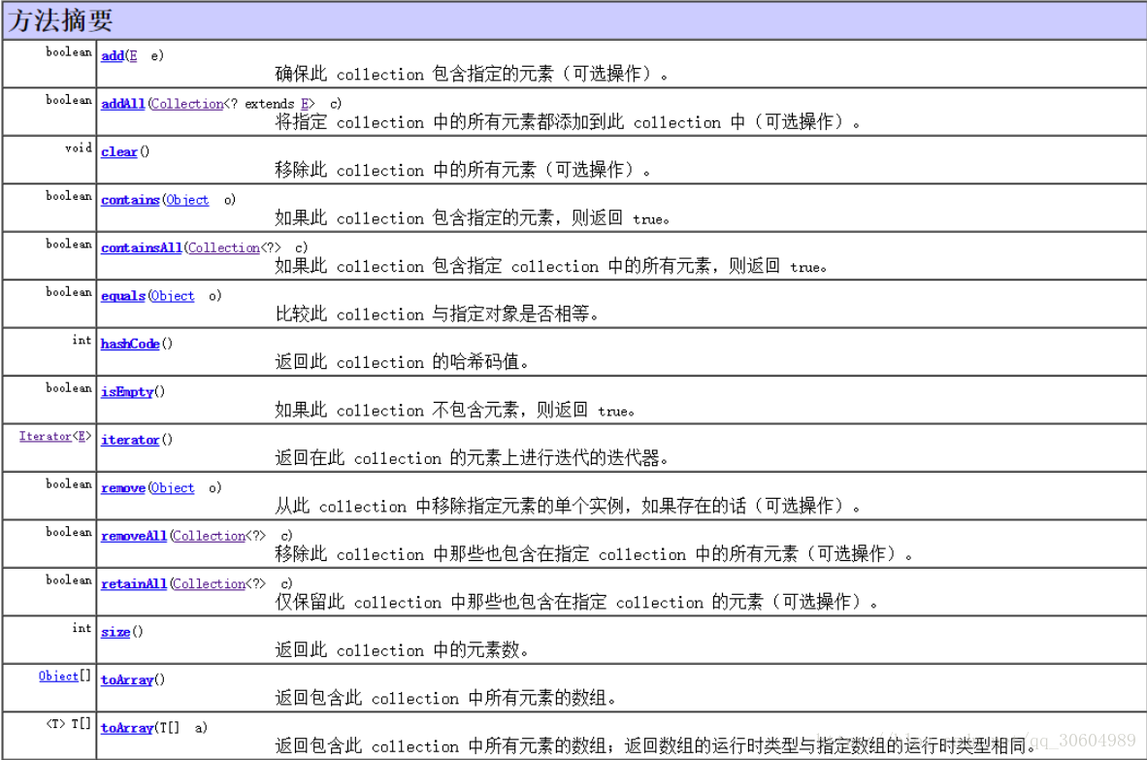Open the isEmpty method link

point(127,392)
